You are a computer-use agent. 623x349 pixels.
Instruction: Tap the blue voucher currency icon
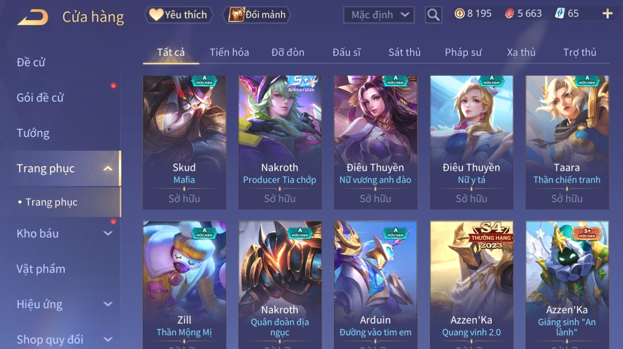coord(560,14)
